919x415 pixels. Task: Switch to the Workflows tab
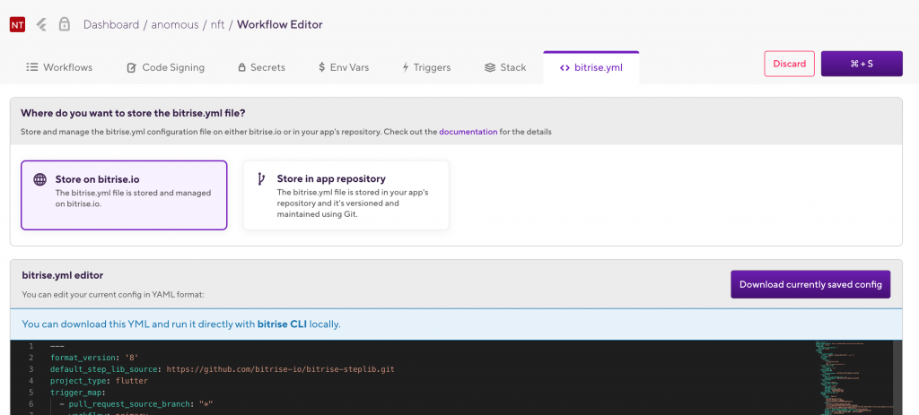(59, 67)
